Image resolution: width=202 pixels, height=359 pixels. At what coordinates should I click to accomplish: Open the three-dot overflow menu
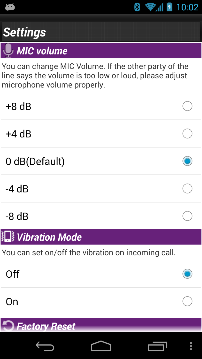click(x=191, y=346)
